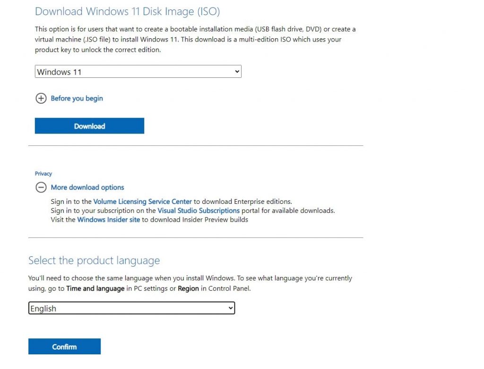Click the dropdown arrow on English selector
484x369 pixels.
229,308
